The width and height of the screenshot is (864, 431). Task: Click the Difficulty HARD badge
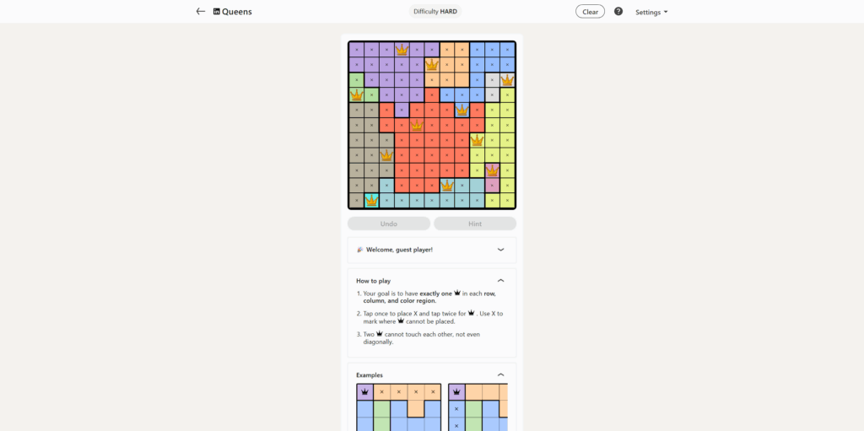pos(435,12)
